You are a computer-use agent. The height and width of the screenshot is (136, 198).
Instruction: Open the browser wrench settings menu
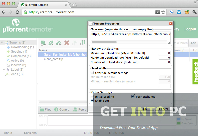pos(194,12)
